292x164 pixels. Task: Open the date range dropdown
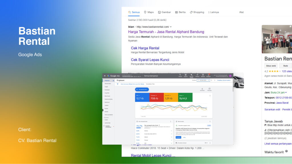coord(203,80)
